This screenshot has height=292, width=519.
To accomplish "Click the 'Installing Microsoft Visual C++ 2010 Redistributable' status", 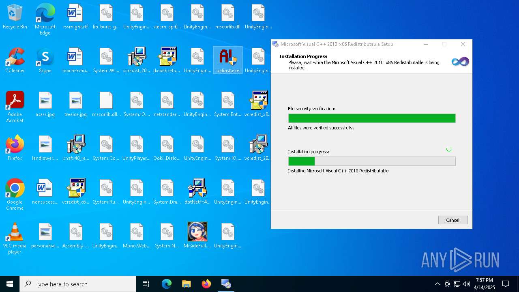I will (x=338, y=171).
